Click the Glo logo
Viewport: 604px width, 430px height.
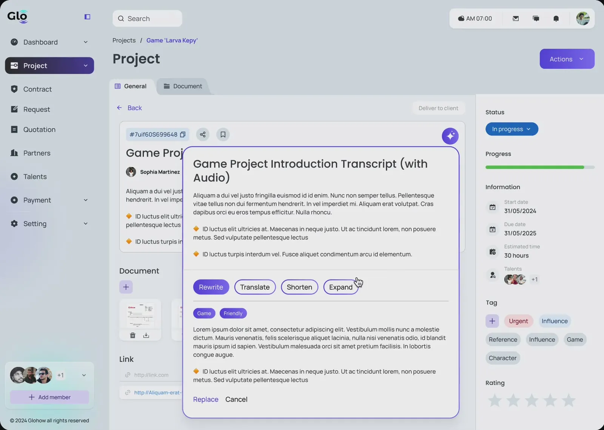[17, 17]
